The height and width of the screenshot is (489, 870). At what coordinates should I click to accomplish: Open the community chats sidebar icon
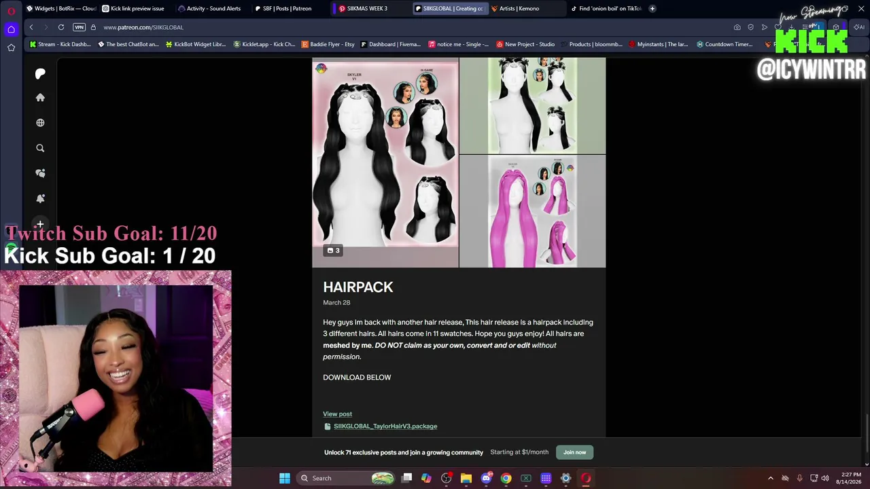coord(40,173)
